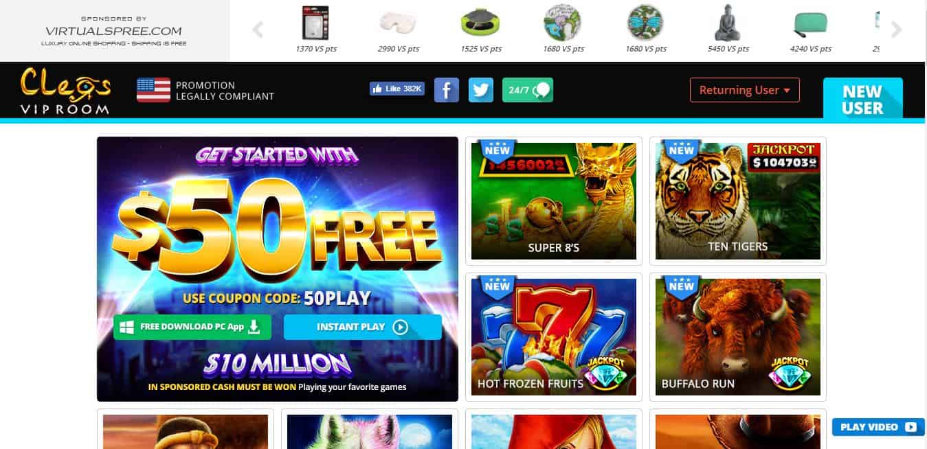The width and height of the screenshot is (927, 449).
Task: Select the Buffalo Run game
Action: tap(738, 337)
